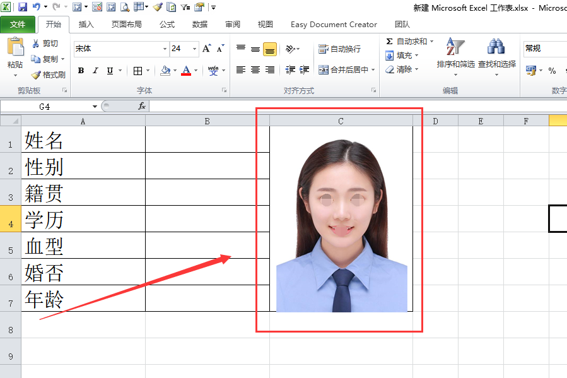Click the Save icon in quick access toolbar
The width and height of the screenshot is (567, 378).
coord(23,7)
